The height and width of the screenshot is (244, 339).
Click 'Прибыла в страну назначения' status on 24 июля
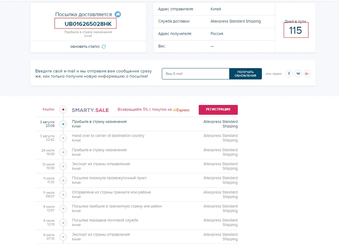[99, 150]
